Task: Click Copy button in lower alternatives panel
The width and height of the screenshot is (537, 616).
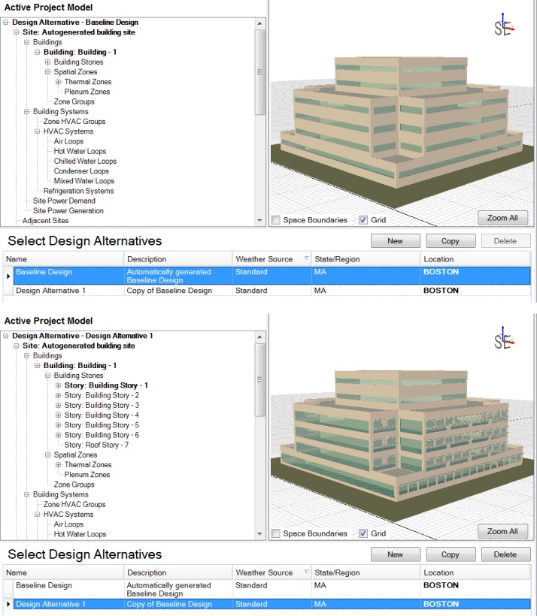Action: [x=451, y=554]
